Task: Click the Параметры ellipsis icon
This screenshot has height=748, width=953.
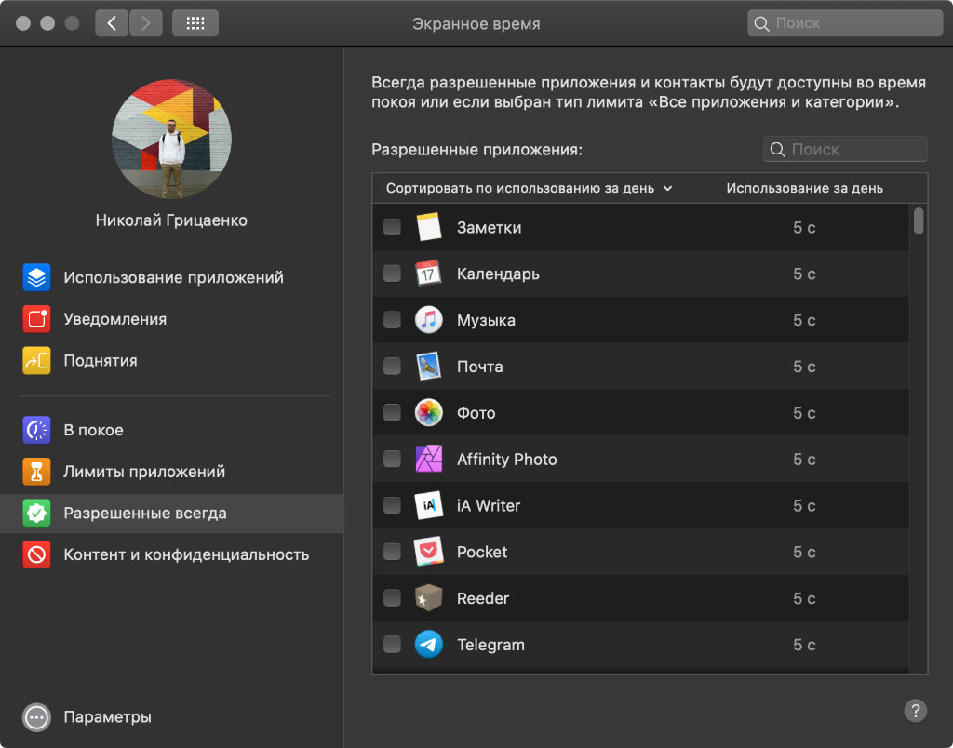Action: click(36, 717)
